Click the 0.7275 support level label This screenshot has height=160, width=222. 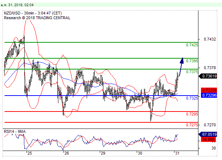[192, 125]
